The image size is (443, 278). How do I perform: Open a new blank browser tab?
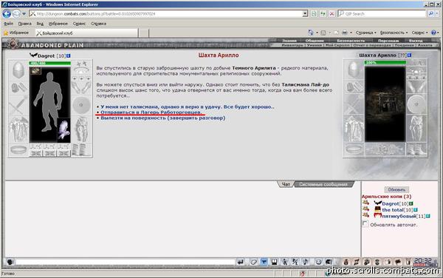click(143, 33)
